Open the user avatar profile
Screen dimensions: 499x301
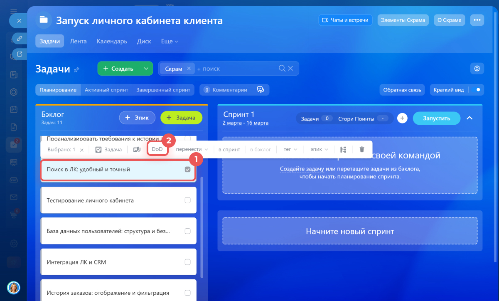[x=14, y=287]
